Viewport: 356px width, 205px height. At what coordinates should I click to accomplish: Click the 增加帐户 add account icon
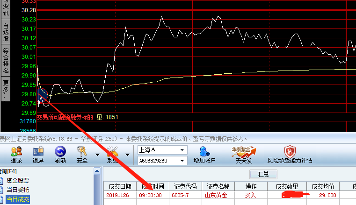coord(204,155)
